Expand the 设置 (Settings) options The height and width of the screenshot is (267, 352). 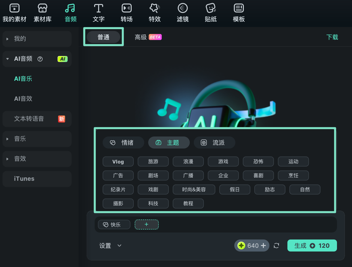tap(110, 245)
